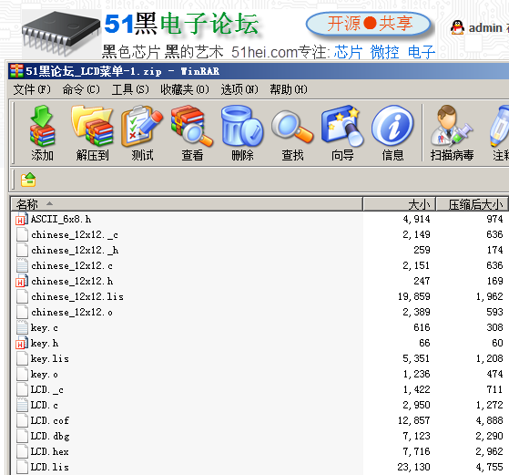Screen dimensions: 509x475
Task: Click size value 19,859 of chinese_12x12.lis
Action: pos(414,296)
